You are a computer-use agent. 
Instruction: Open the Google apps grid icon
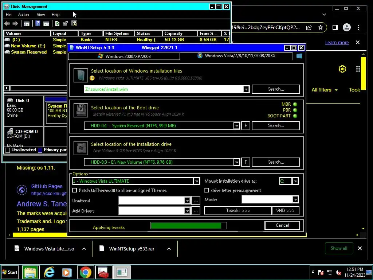point(358,69)
